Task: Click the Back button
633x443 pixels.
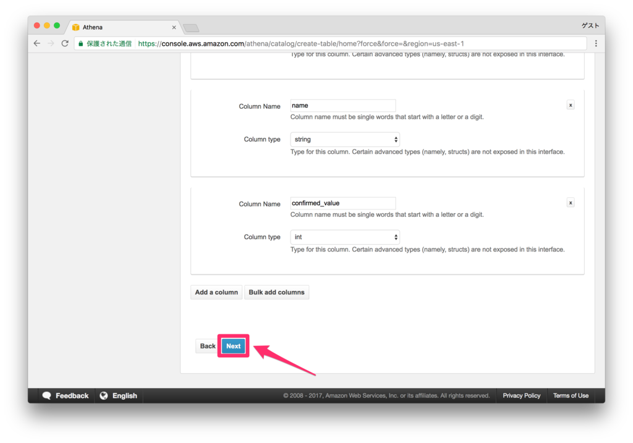Action: point(208,346)
